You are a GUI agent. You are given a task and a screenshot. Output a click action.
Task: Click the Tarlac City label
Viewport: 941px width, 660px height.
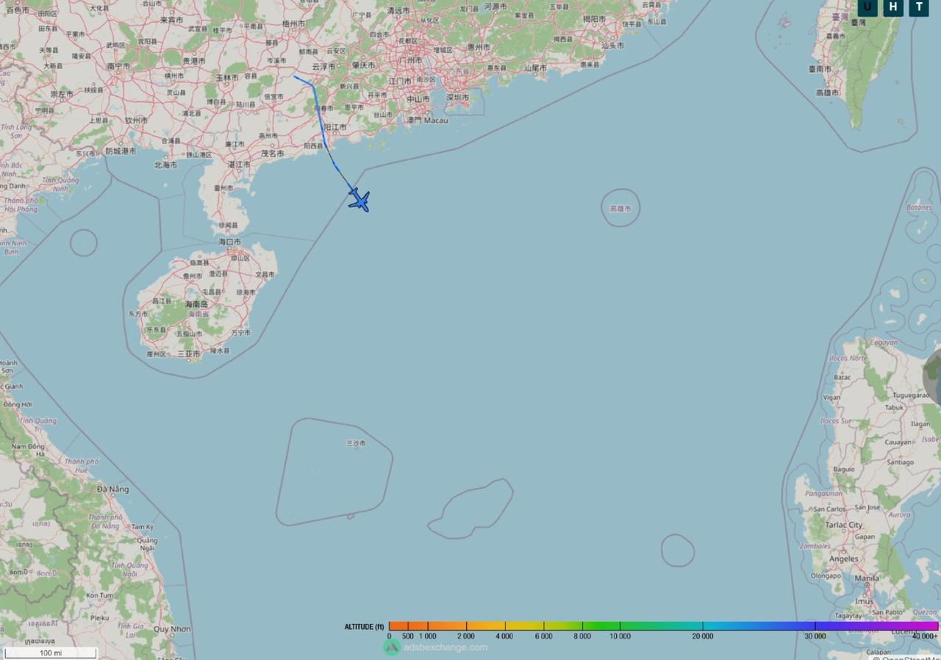point(845,526)
